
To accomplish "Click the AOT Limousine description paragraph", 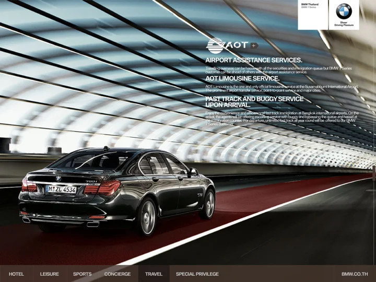I will (282, 88).
